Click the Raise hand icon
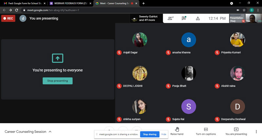Screen dimensions: 262x140 point(177,129)
